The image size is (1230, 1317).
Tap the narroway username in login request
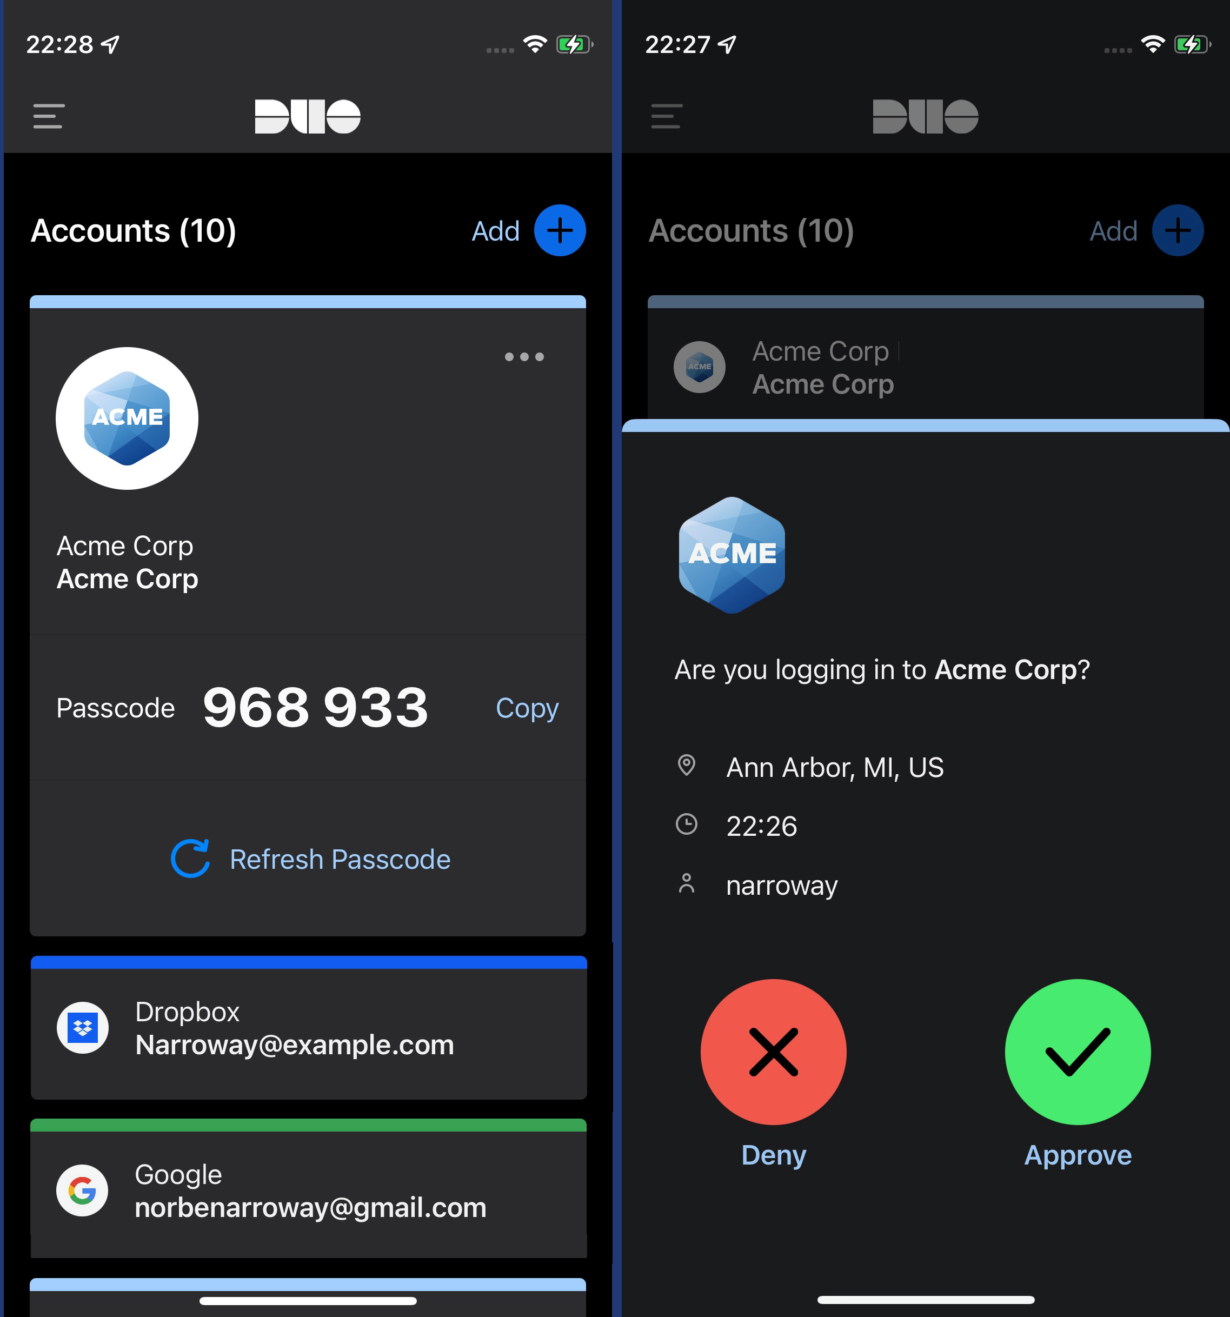point(781,887)
